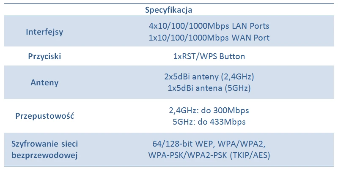
Task: Click the 4x10/100/1000Mbps LAN Ports line
Action: 209,26
